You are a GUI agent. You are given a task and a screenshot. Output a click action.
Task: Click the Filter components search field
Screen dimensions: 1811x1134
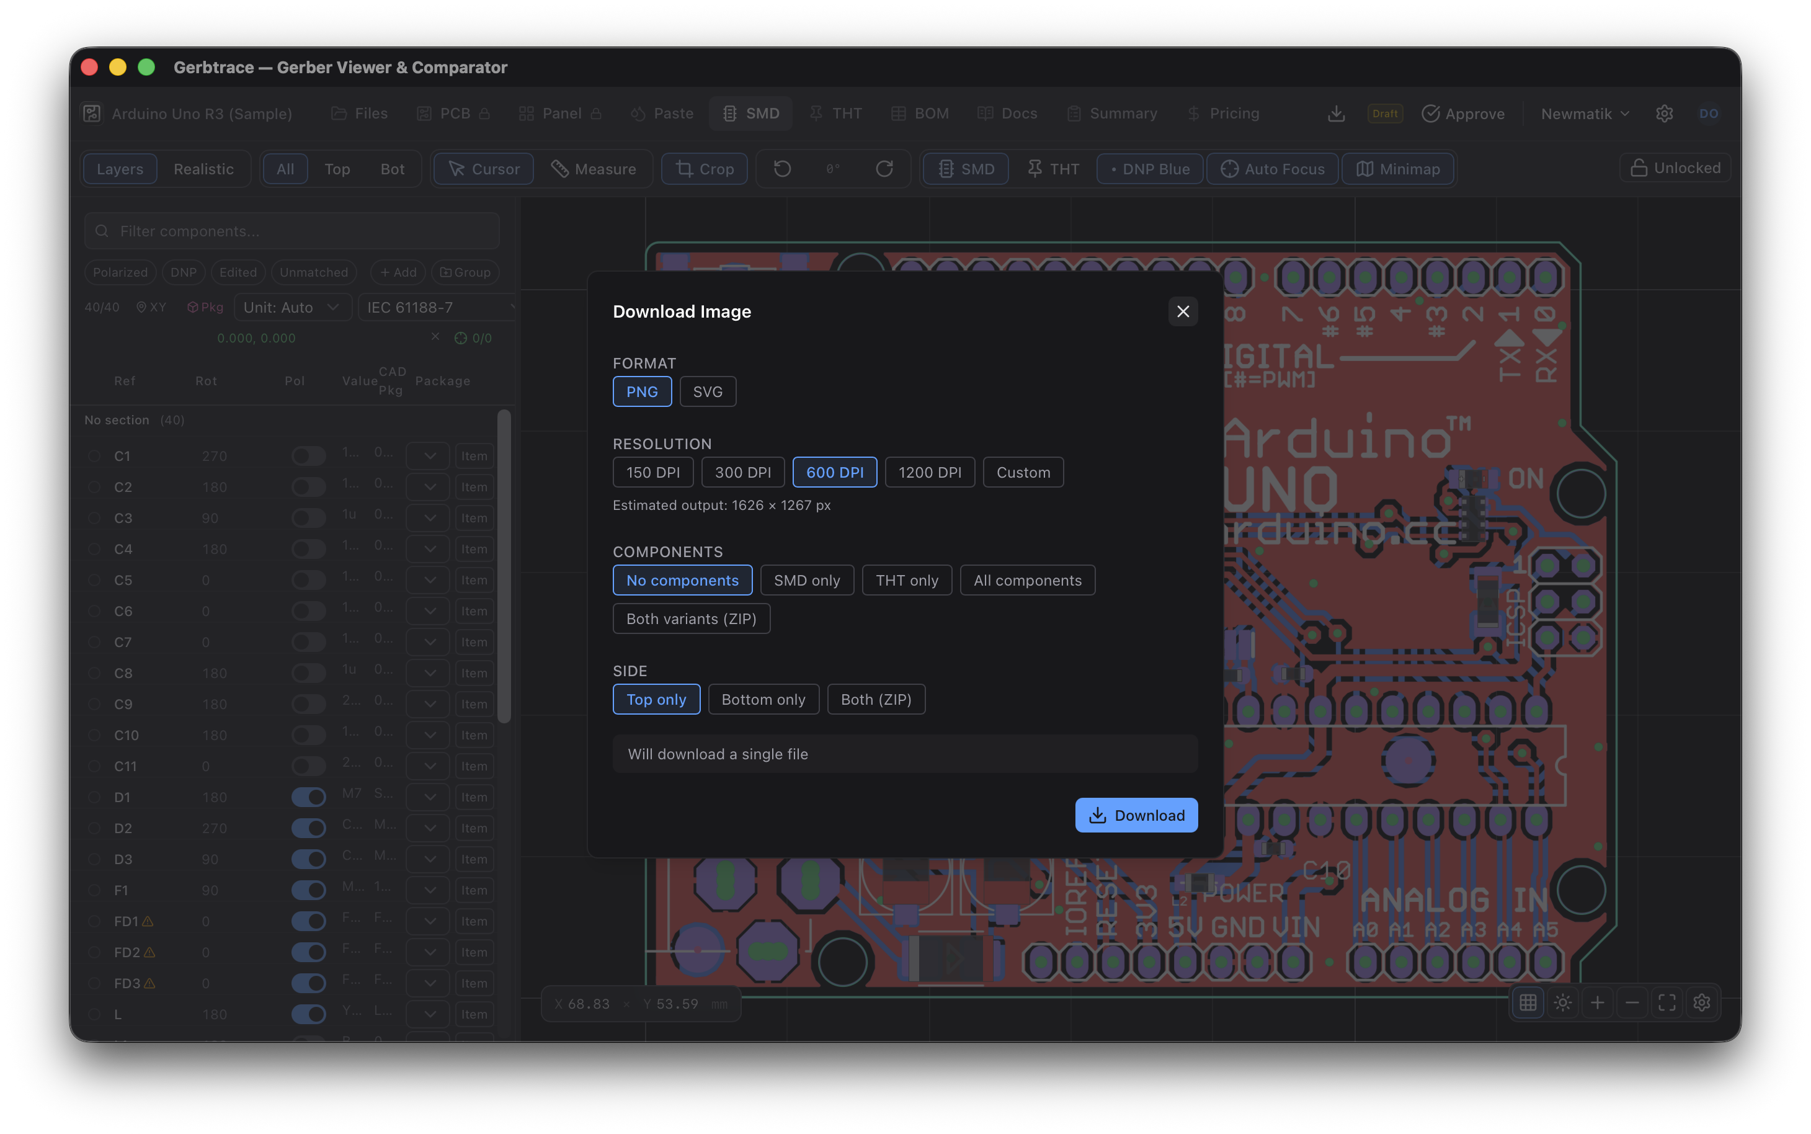click(x=292, y=231)
